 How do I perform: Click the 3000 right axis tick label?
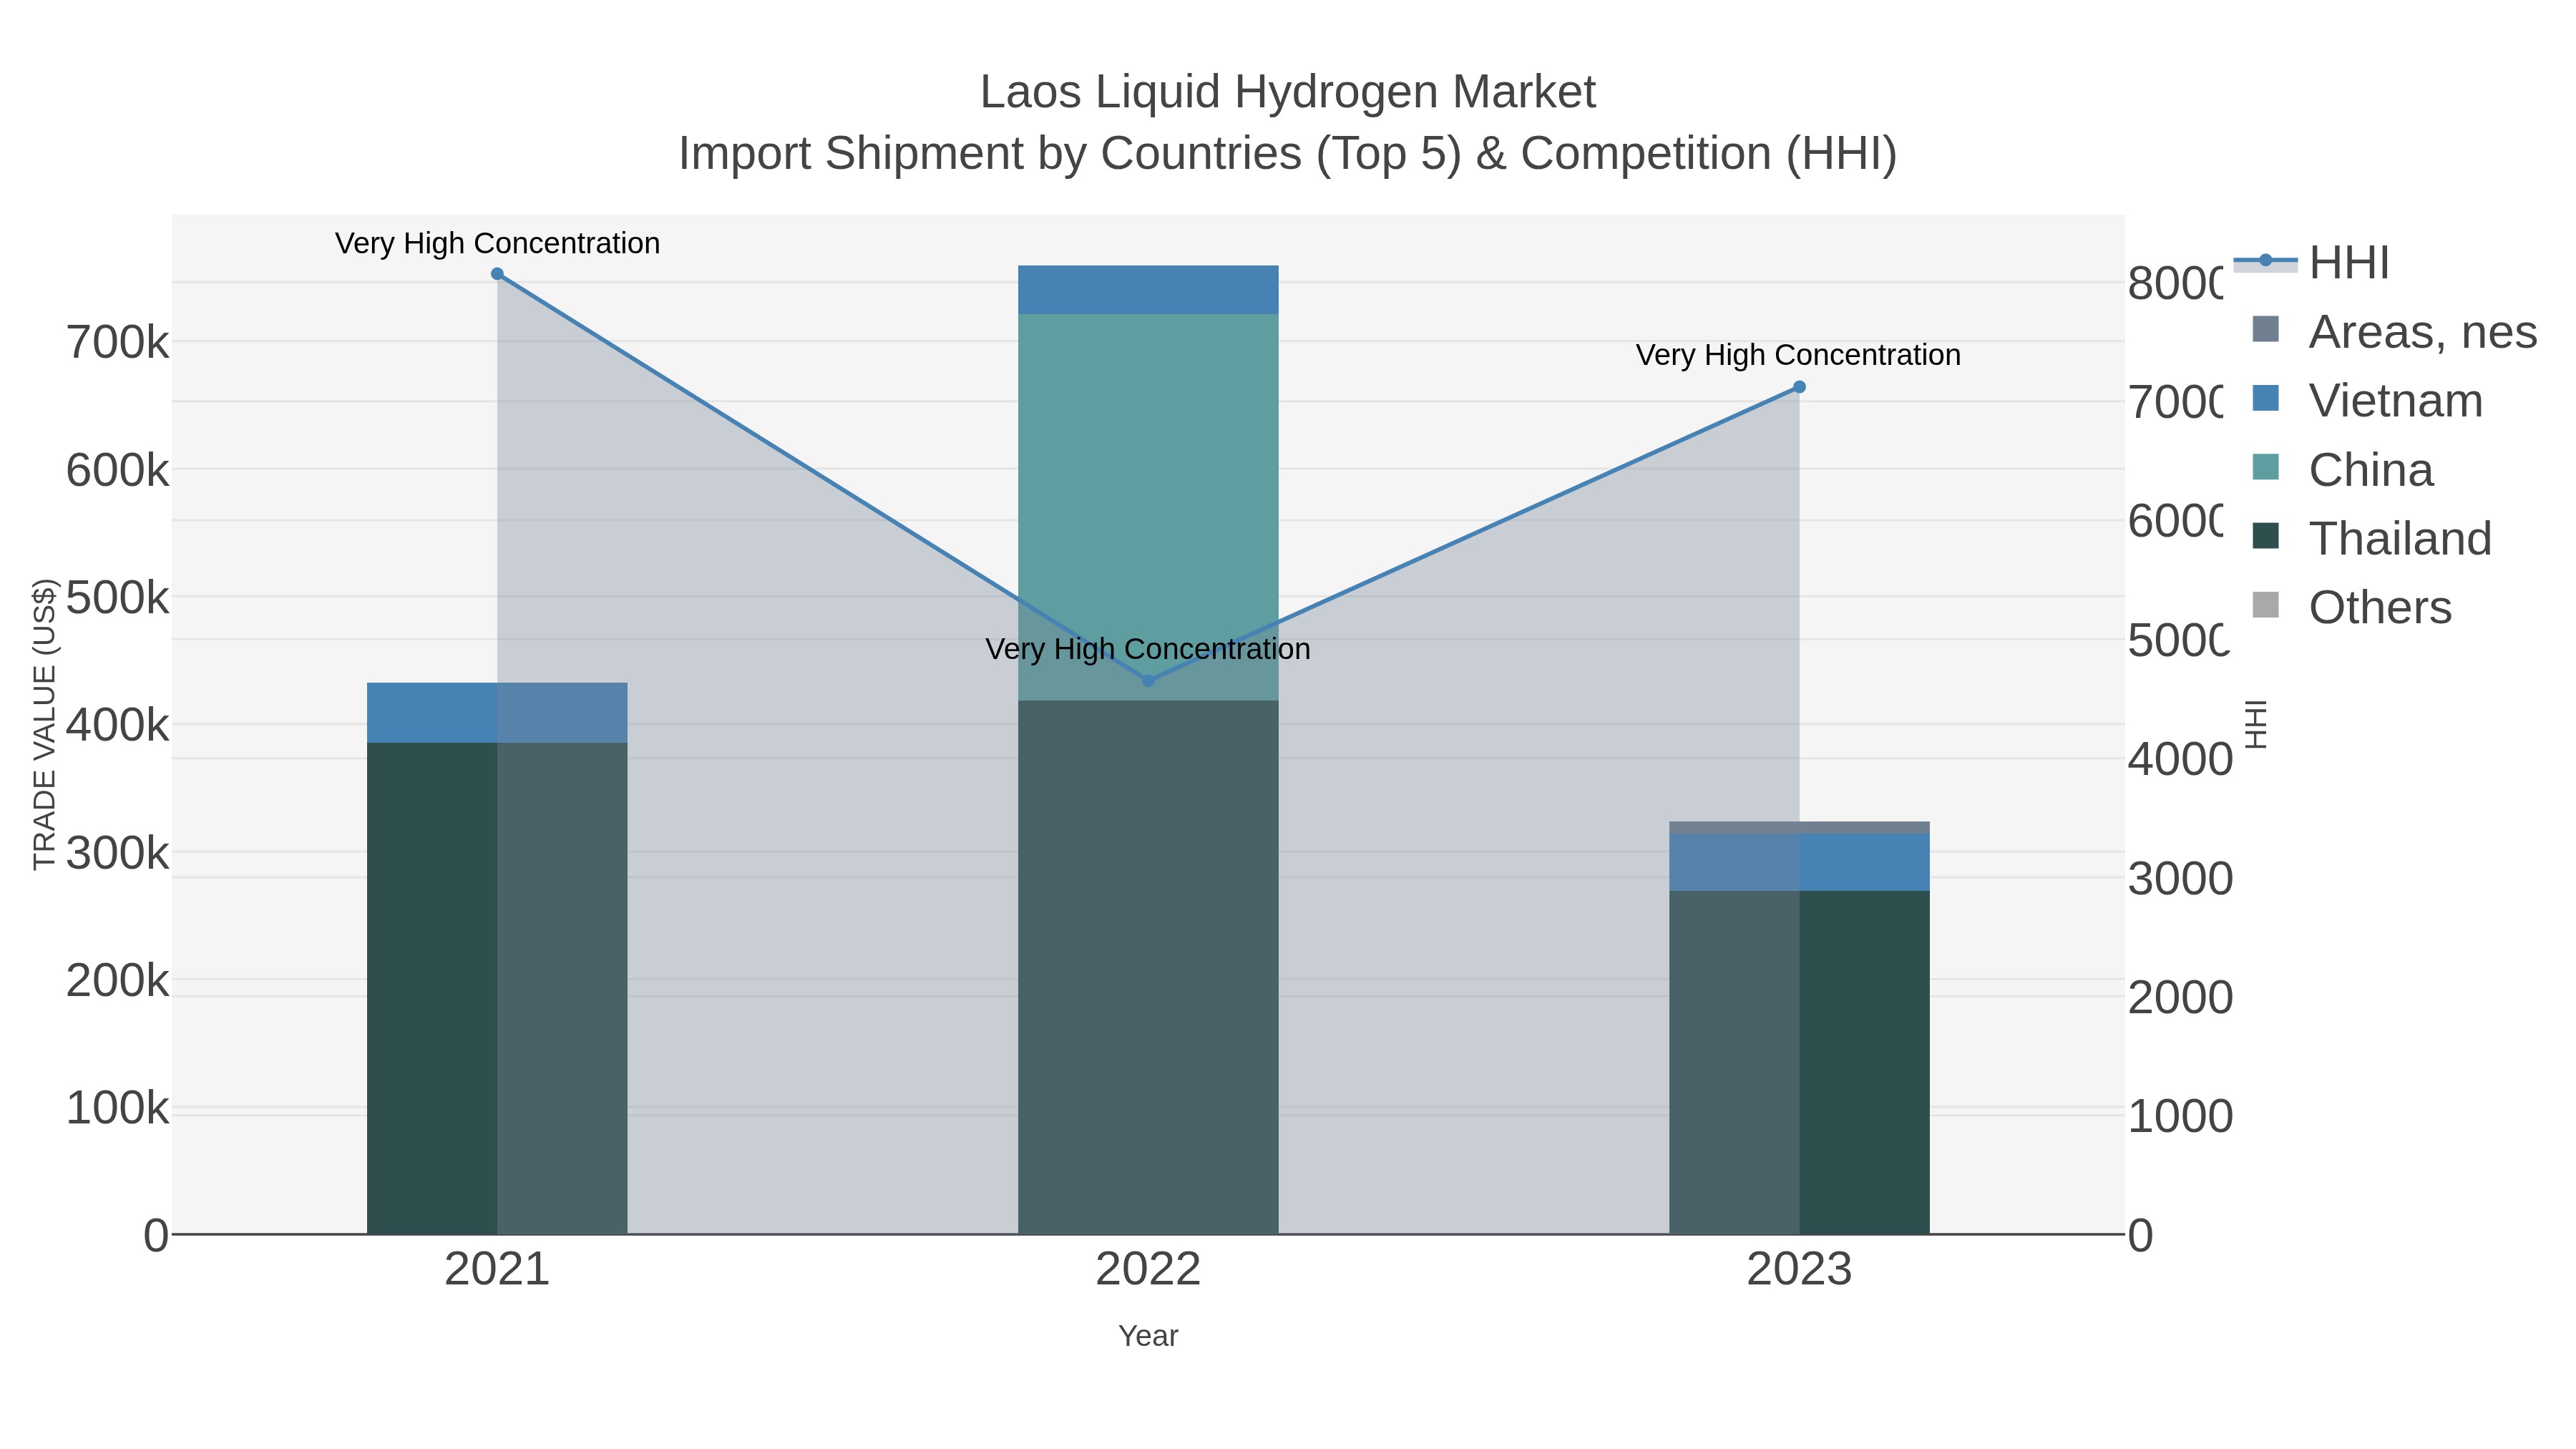(x=2180, y=879)
